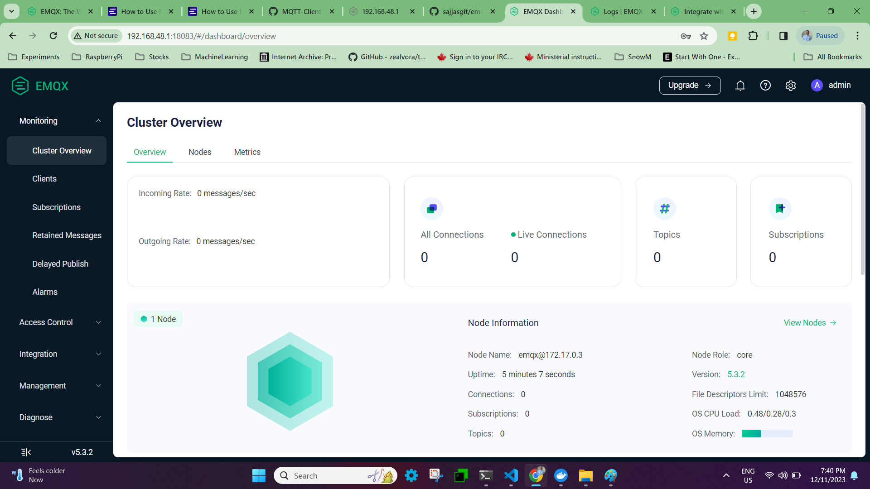
Task: Open the Feels colder weather widget
Action: click(x=39, y=475)
